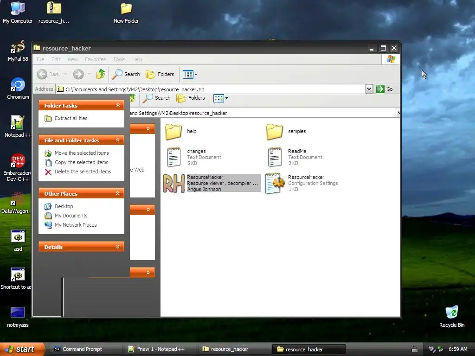475x356 pixels.
Task: Launch Chromium desktop shortcut
Action: pos(18,89)
